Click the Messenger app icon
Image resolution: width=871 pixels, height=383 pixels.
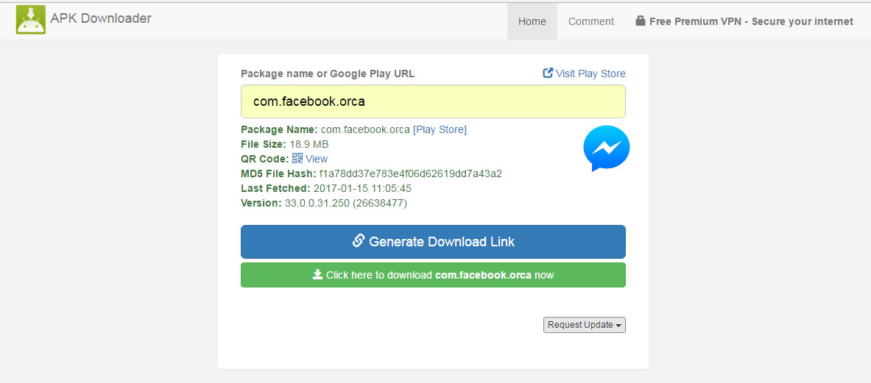pyautogui.click(x=607, y=148)
